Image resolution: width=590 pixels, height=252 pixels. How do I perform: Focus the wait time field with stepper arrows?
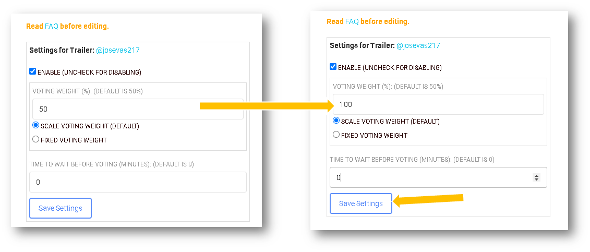click(428, 177)
